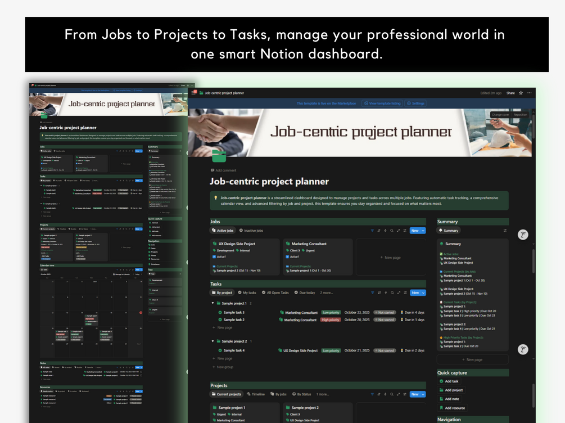Click Add comment above the page title
The height and width of the screenshot is (423, 565).
(223, 170)
